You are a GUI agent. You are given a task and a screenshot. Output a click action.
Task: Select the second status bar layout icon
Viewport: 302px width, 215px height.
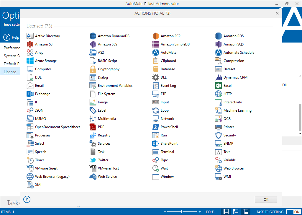pyautogui.click(x=236, y=212)
